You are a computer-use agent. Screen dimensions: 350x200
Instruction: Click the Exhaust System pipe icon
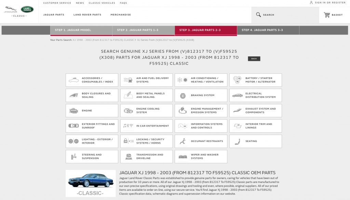[237, 110]
